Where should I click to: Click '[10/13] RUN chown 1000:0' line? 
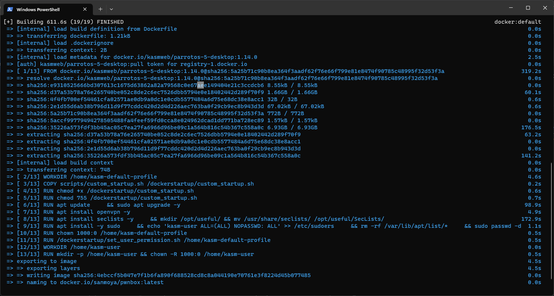click(97, 233)
